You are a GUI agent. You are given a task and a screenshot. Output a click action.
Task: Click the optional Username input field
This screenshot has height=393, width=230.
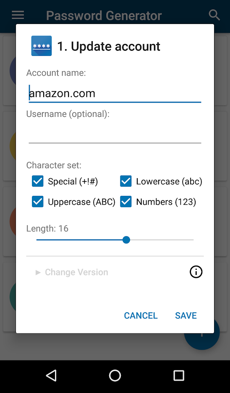[115, 135]
